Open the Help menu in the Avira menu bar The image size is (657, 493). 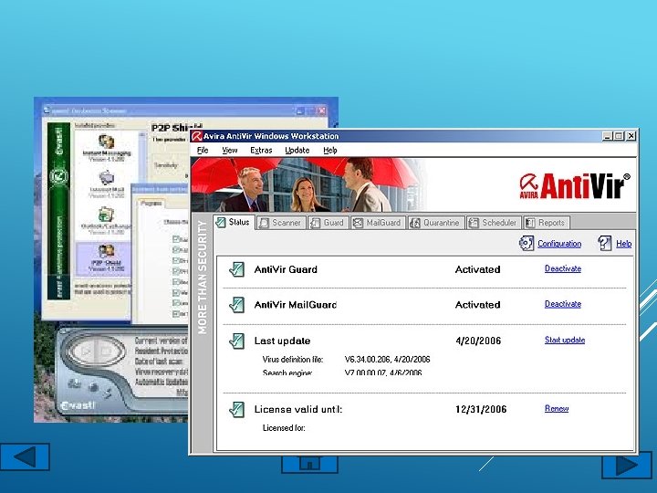coord(330,150)
